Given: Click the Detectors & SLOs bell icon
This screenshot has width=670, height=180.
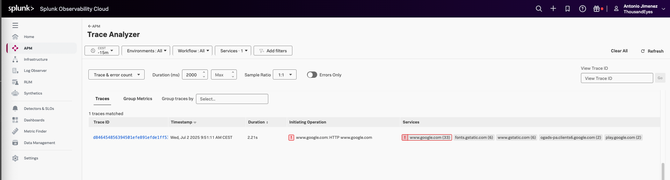Looking at the screenshot, I should pos(15,108).
